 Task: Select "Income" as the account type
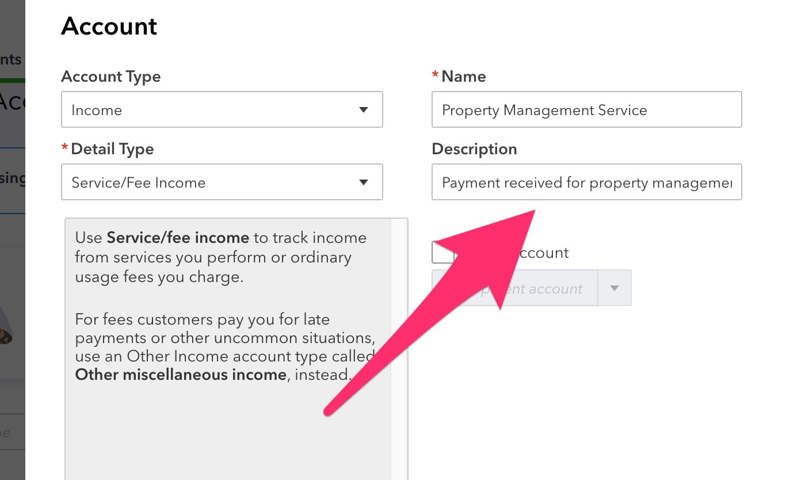[x=222, y=109]
